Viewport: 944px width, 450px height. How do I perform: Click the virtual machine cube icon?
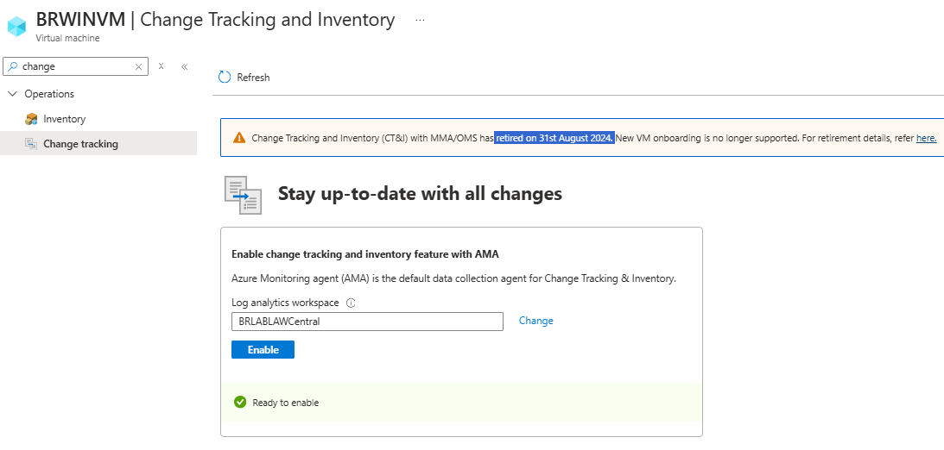pos(17,26)
